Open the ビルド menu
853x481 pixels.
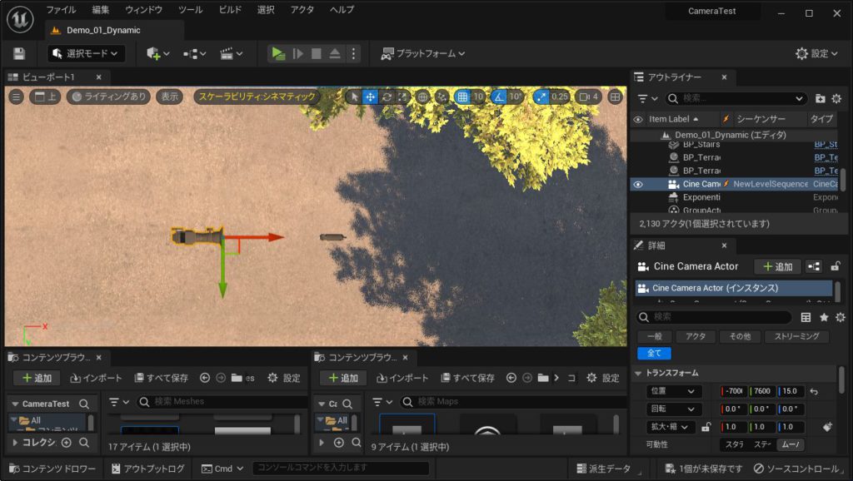[x=230, y=10]
